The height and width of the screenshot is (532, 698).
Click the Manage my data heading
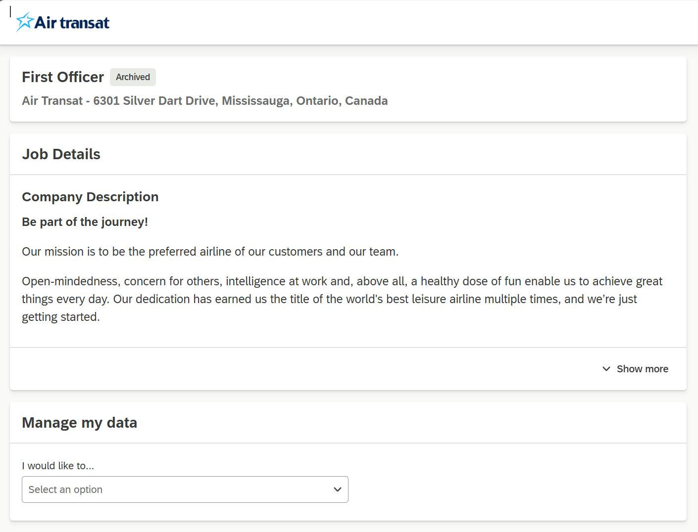pyautogui.click(x=79, y=423)
